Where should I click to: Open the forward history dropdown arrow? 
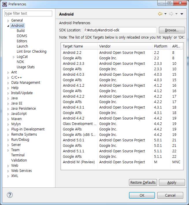[176, 14]
